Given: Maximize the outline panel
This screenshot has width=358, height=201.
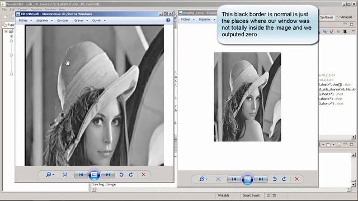Looking at the screenshot, I should [352, 24].
